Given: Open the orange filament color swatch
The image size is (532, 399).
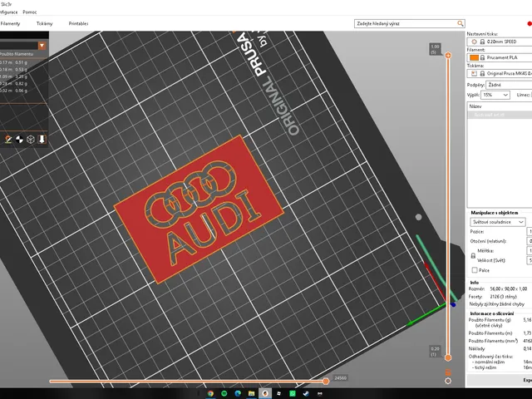Looking at the screenshot, I should pos(475,57).
